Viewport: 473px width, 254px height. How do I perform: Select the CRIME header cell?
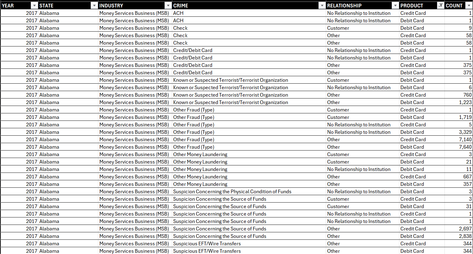point(249,6)
